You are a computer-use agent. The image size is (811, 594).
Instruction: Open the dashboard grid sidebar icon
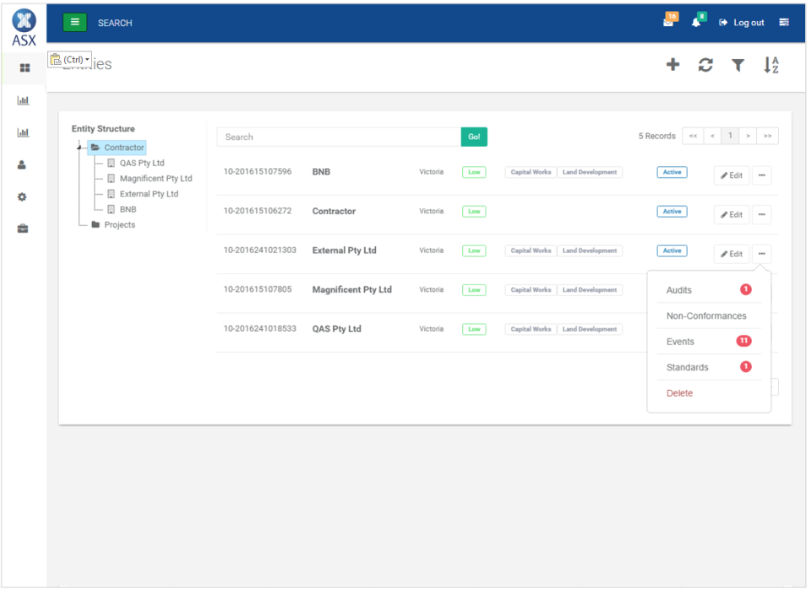[x=24, y=67]
